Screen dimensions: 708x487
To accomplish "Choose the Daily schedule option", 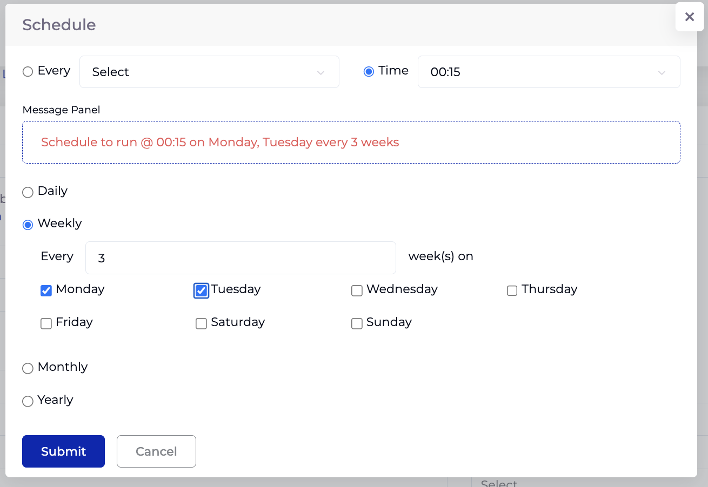I will point(28,192).
